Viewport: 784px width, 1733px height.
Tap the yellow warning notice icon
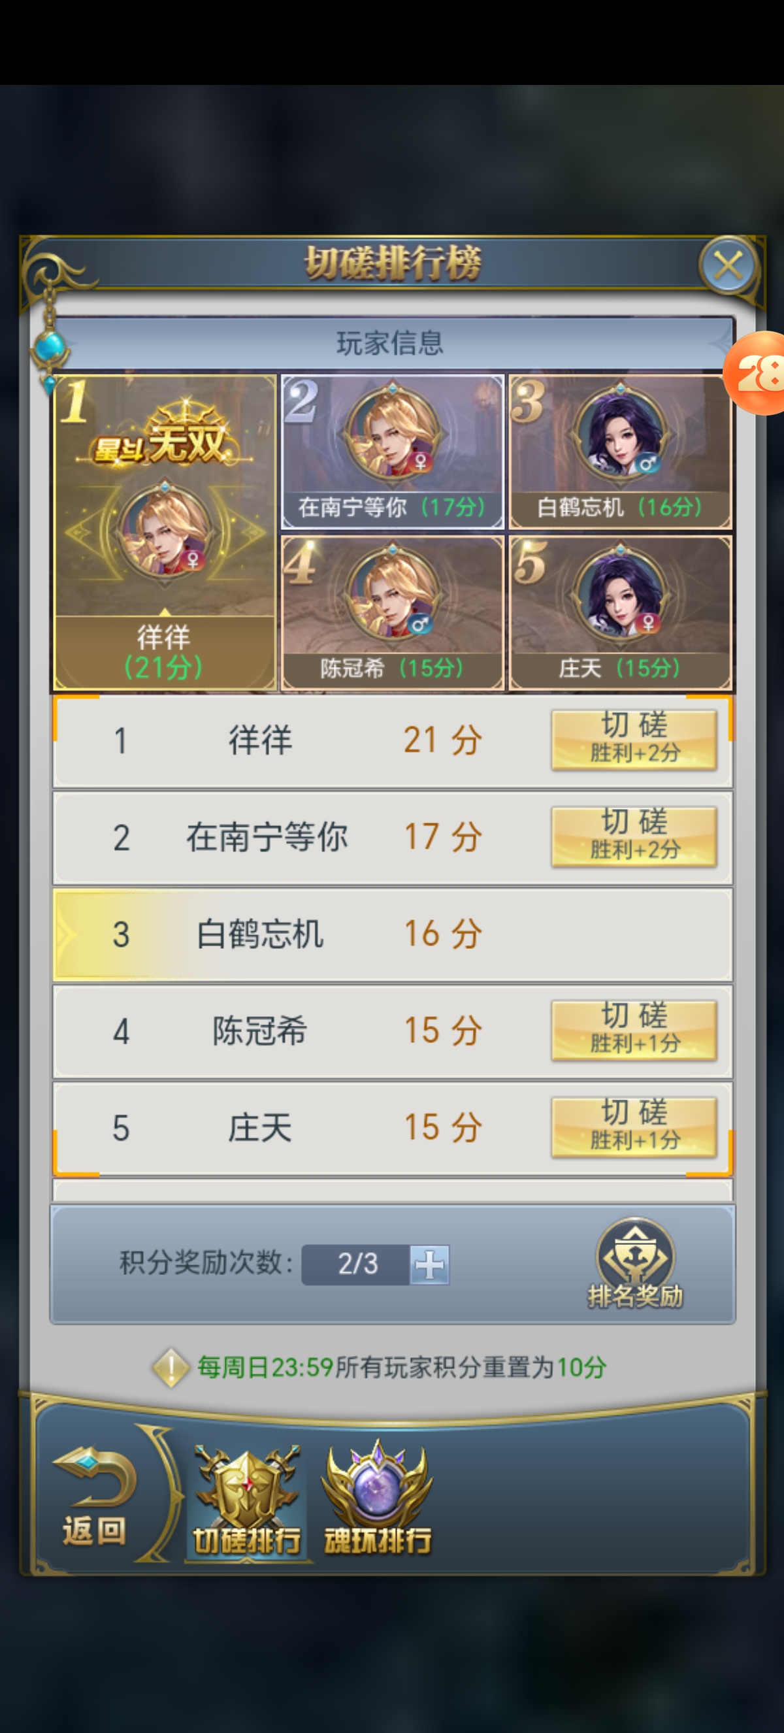coord(171,1368)
